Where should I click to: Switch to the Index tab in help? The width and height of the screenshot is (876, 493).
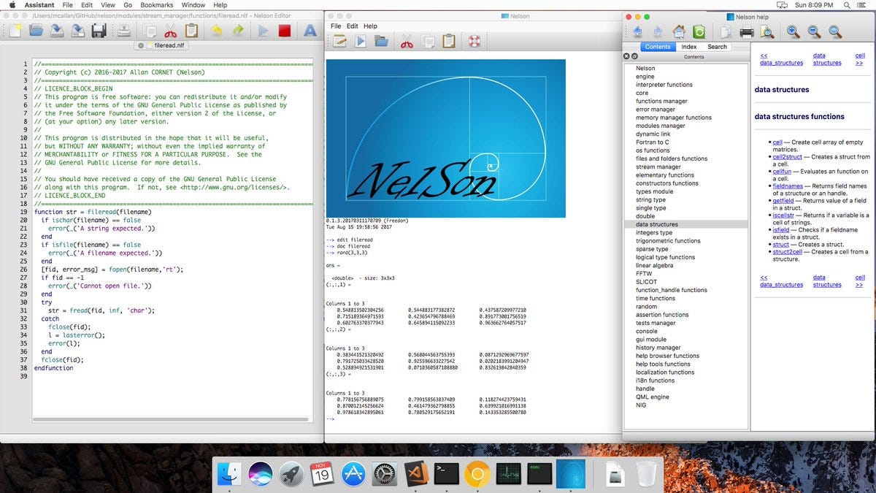point(689,46)
